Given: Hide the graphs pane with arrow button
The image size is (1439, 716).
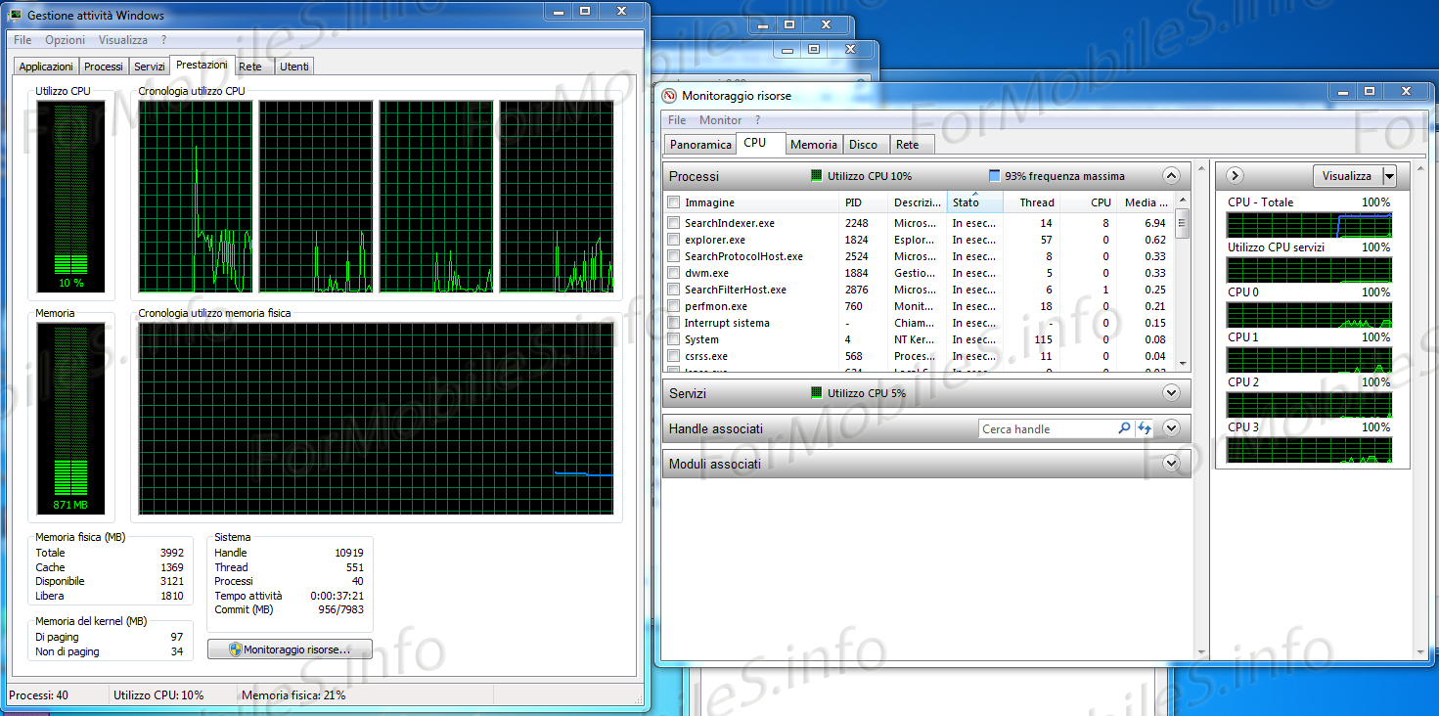Looking at the screenshot, I should pos(1235,176).
